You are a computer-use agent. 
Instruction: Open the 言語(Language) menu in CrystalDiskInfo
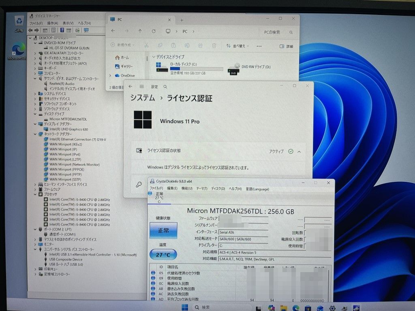pyautogui.click(x=257, y=189)
